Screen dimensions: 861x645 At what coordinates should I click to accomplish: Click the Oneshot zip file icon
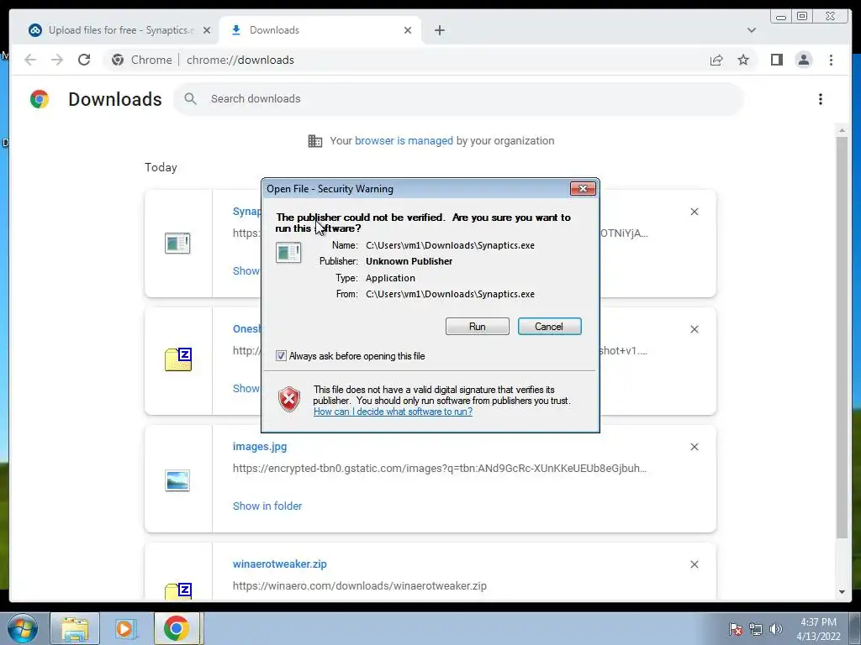click(x=178, y=359)
